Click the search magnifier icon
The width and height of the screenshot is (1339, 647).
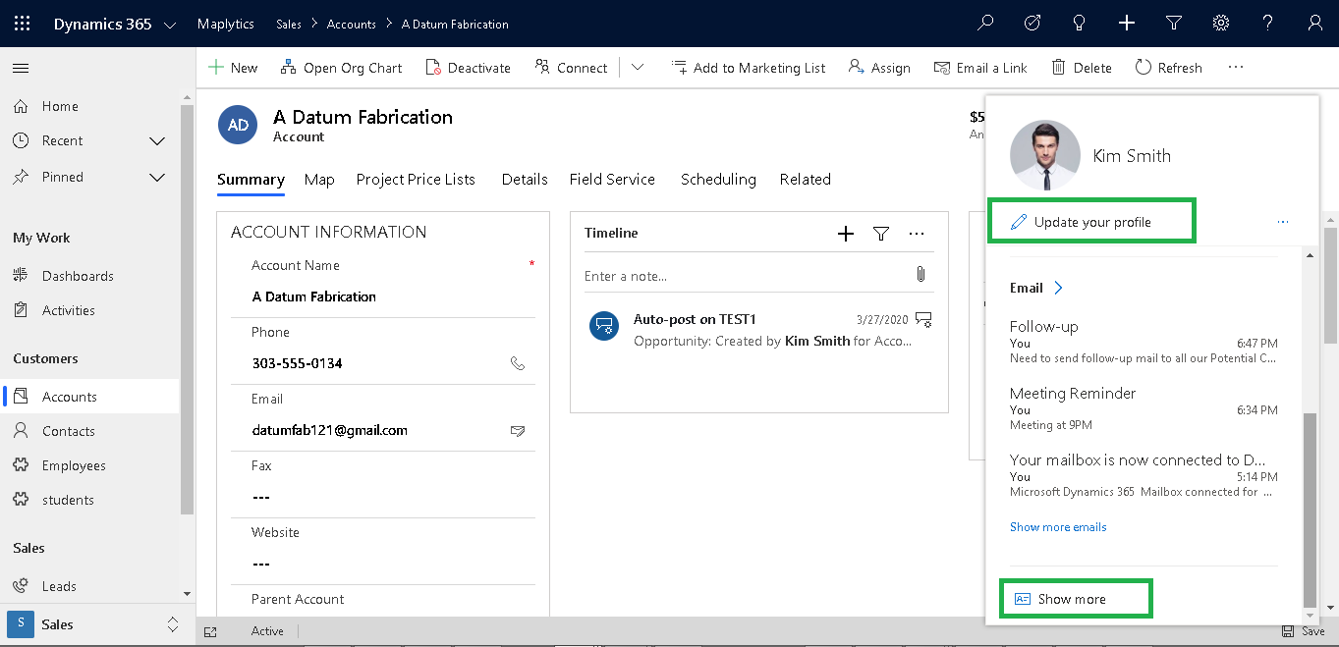[985, 24]
